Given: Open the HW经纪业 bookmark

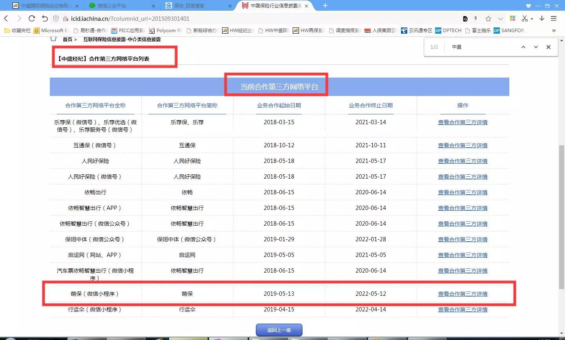Looking at the screenshot, I should pos(238,30).
